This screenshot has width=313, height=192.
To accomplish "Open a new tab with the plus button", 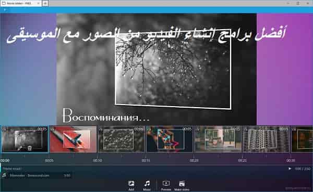I will coord(45,3).
